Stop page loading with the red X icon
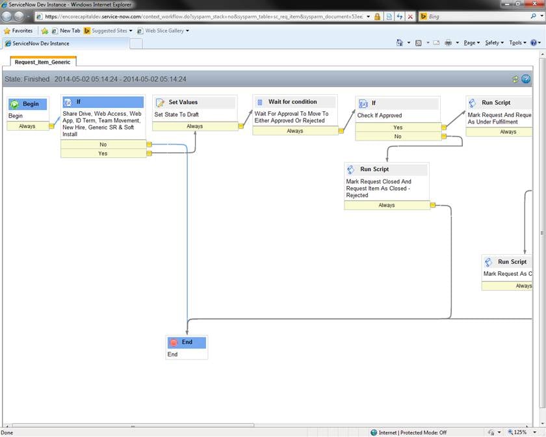 tap(409, 16)
